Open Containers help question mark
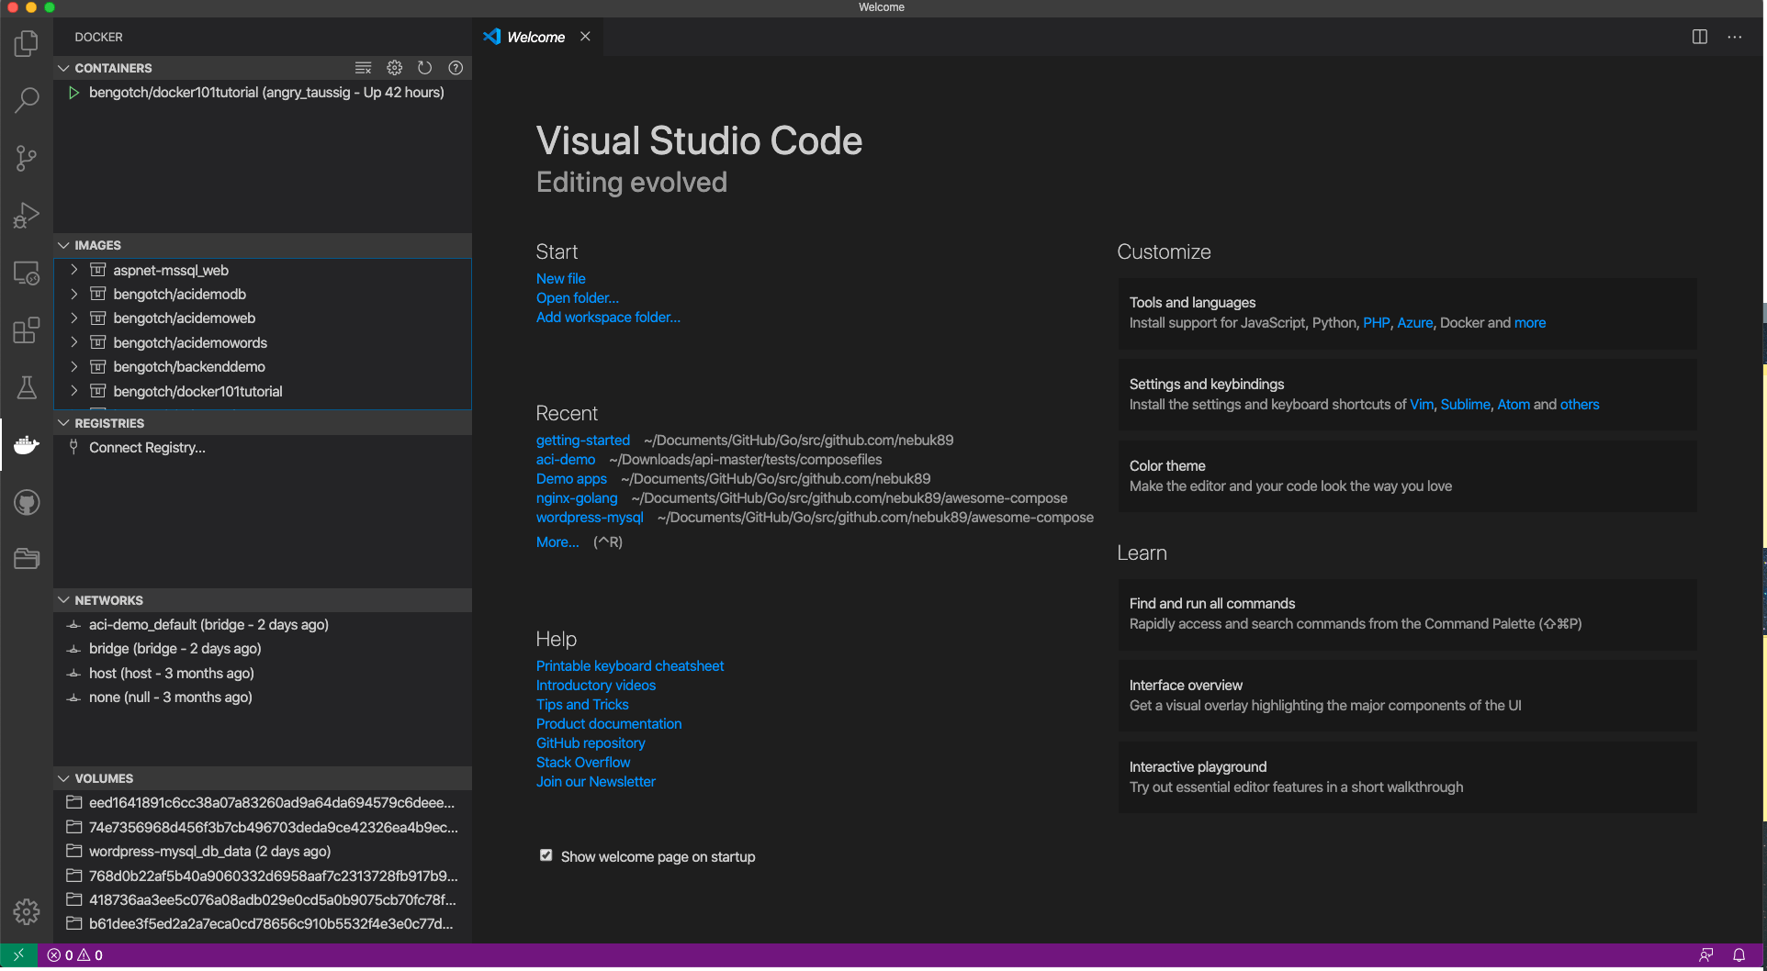Viewport: 1767px width, 971px height. [456, 67]
